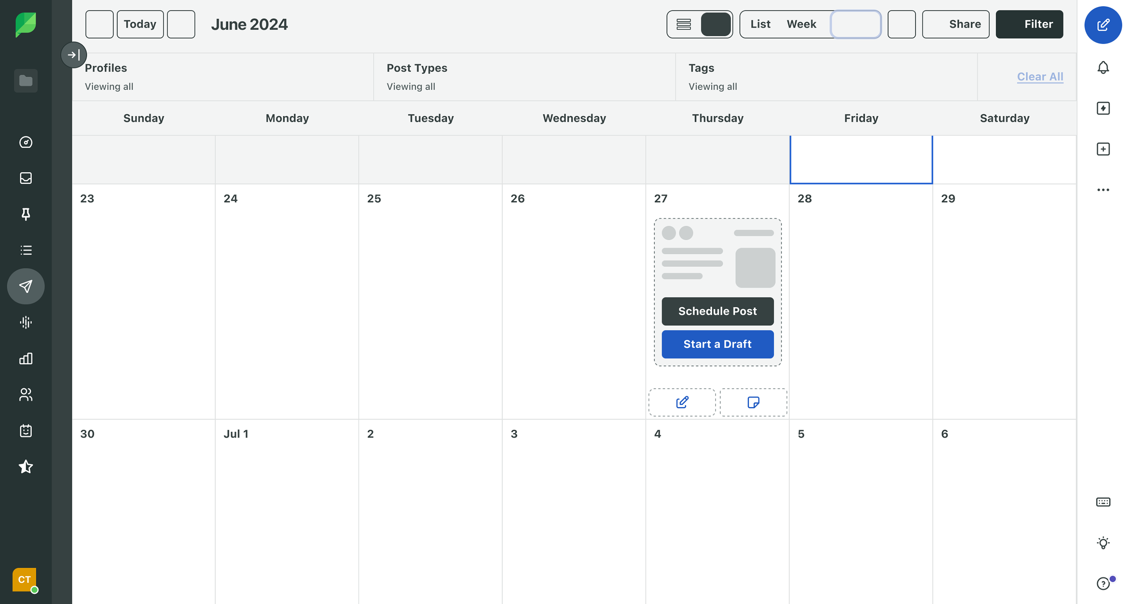The image size is (1130, 604).
Task: Click the June 28 calendar cell
Action: point(860,303)
